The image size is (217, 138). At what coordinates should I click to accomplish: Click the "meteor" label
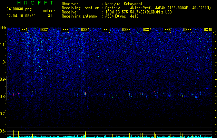point(49,11)
